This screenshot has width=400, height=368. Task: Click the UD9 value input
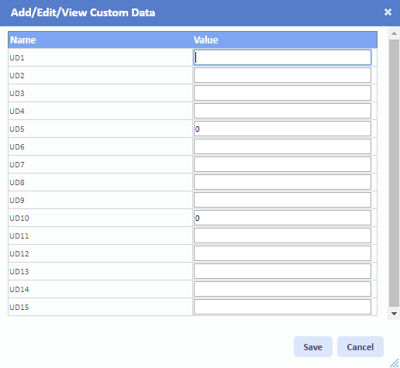point(282,200)
